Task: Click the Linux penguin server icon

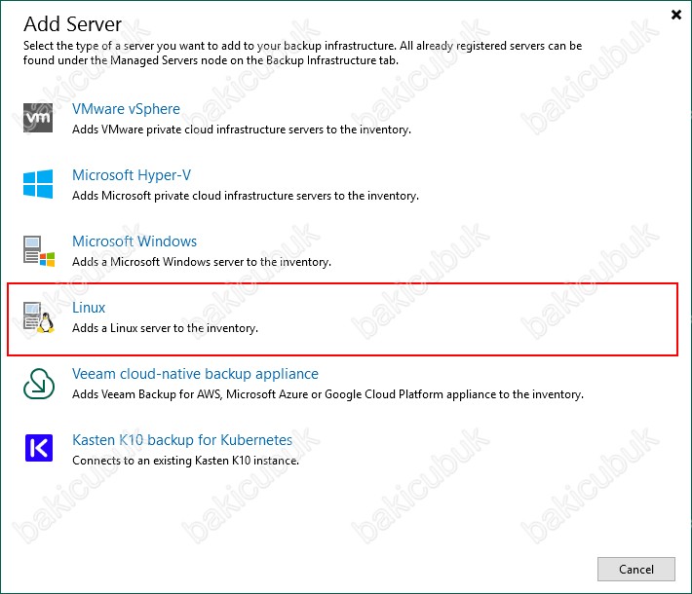Action: pos(39,317)
